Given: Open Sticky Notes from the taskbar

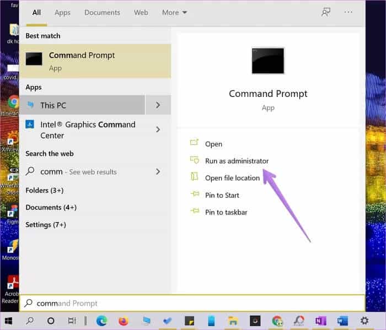Looking at the screenshot, I should [190, 321].
